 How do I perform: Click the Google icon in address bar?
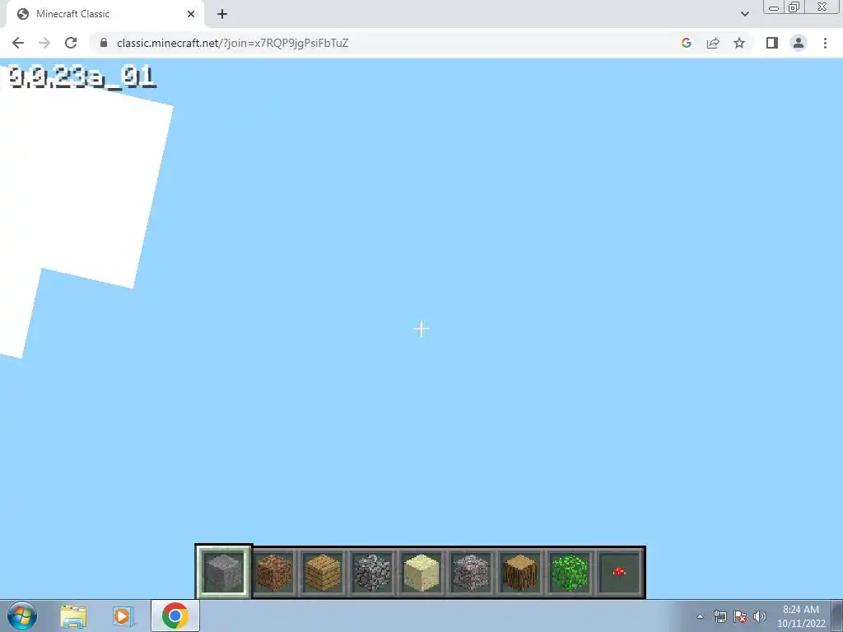pos(686,43)
